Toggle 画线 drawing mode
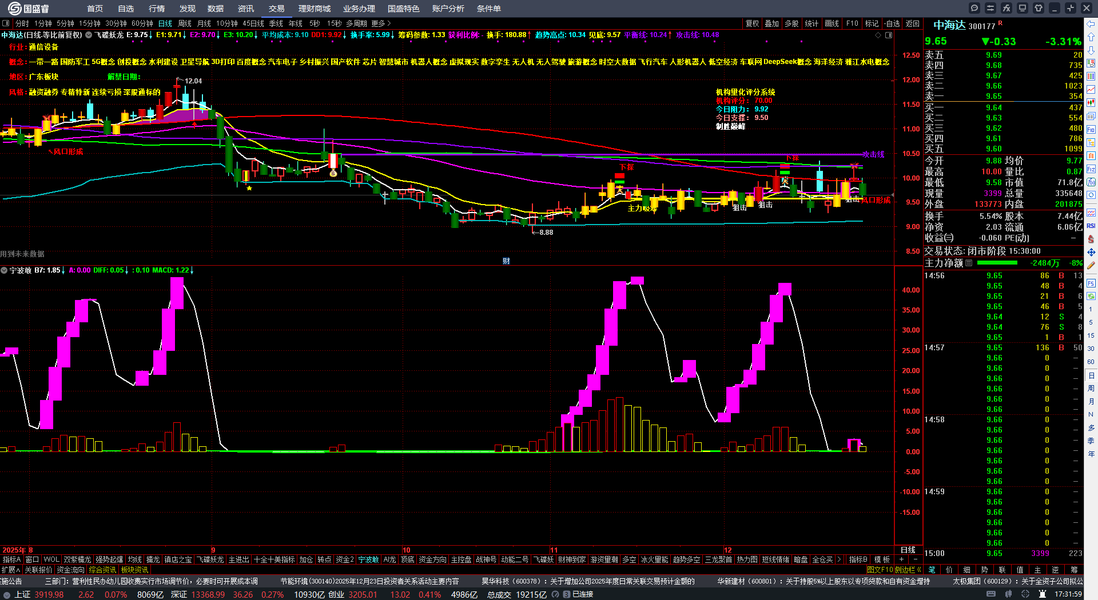This screenshot has width=1098, height=600. tap(832, 23)
